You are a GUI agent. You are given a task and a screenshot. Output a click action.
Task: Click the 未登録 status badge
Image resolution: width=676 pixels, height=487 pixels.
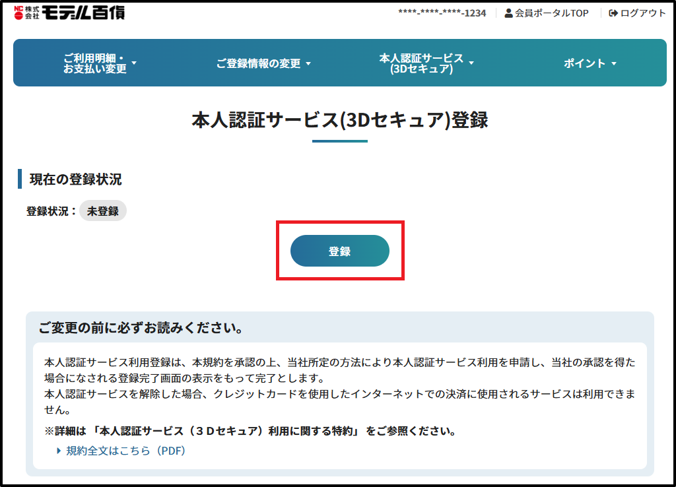[x=103, y=211]
